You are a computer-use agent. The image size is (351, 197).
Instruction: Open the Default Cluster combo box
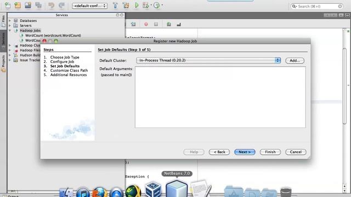[x=208, y=60]
